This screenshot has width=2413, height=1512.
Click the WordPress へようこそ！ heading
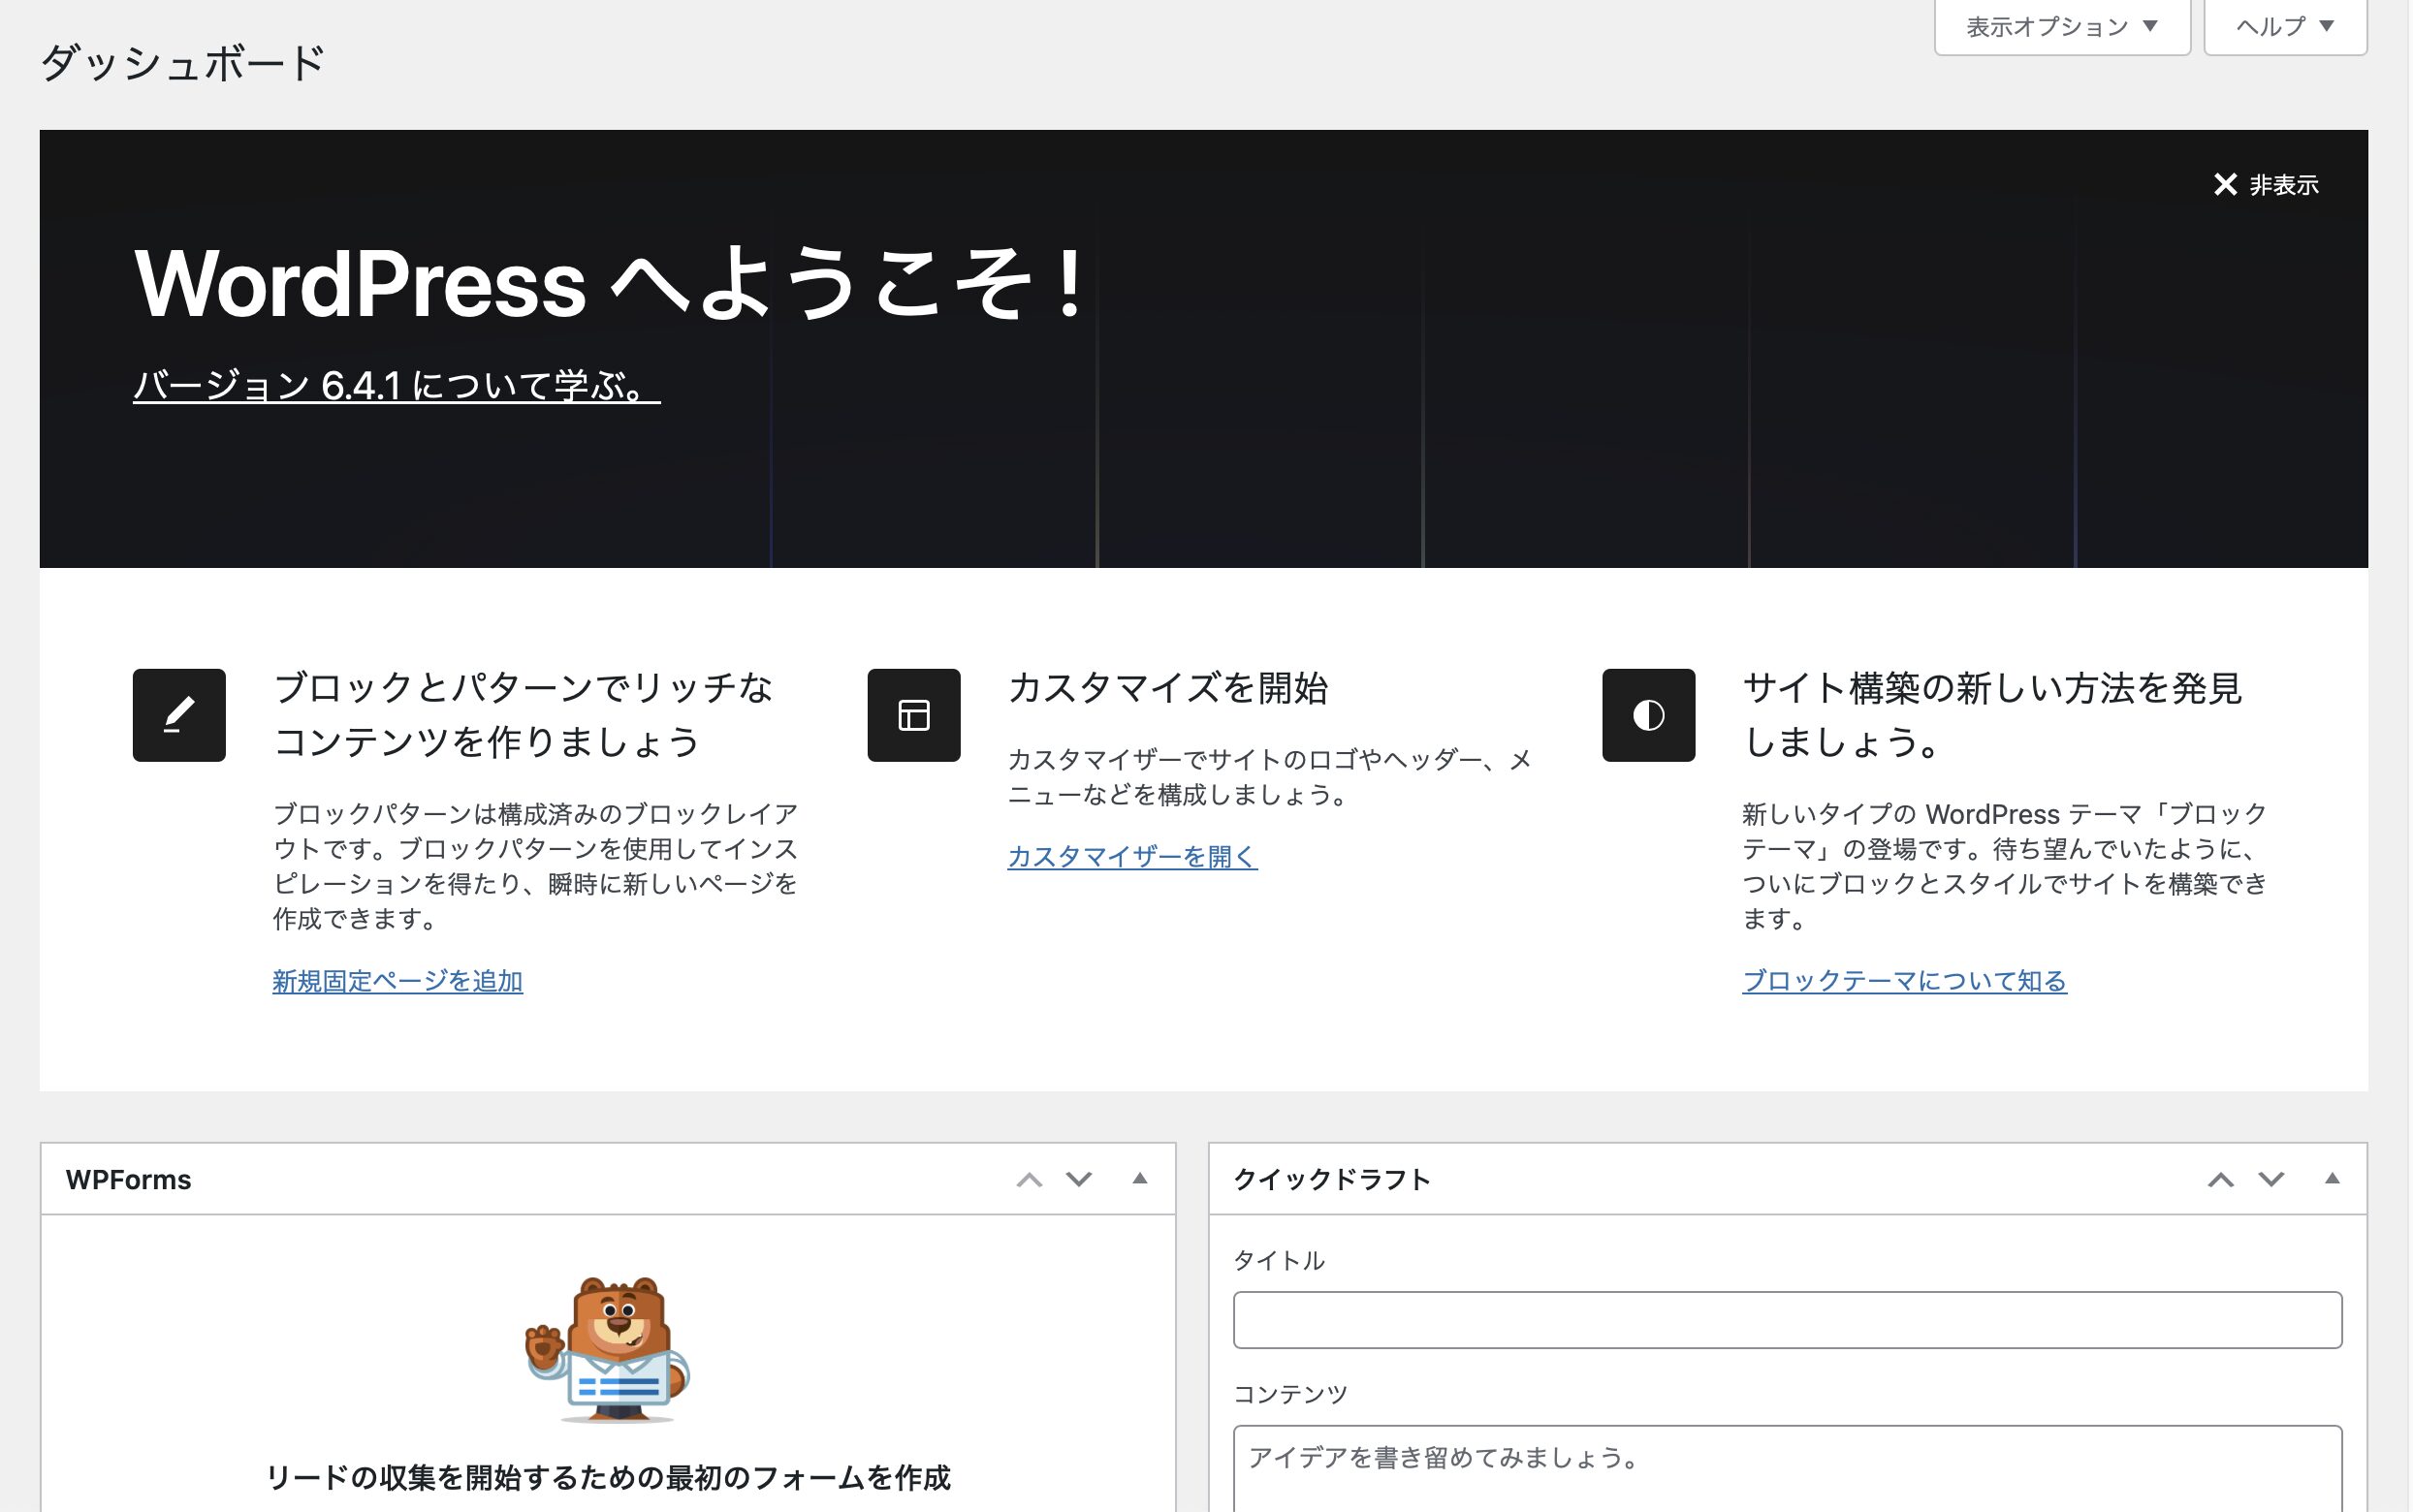point(610,284)
